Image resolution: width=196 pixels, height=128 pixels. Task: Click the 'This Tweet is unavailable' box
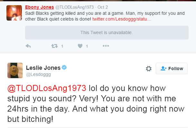pyautogui.click(x=107, y=32)
